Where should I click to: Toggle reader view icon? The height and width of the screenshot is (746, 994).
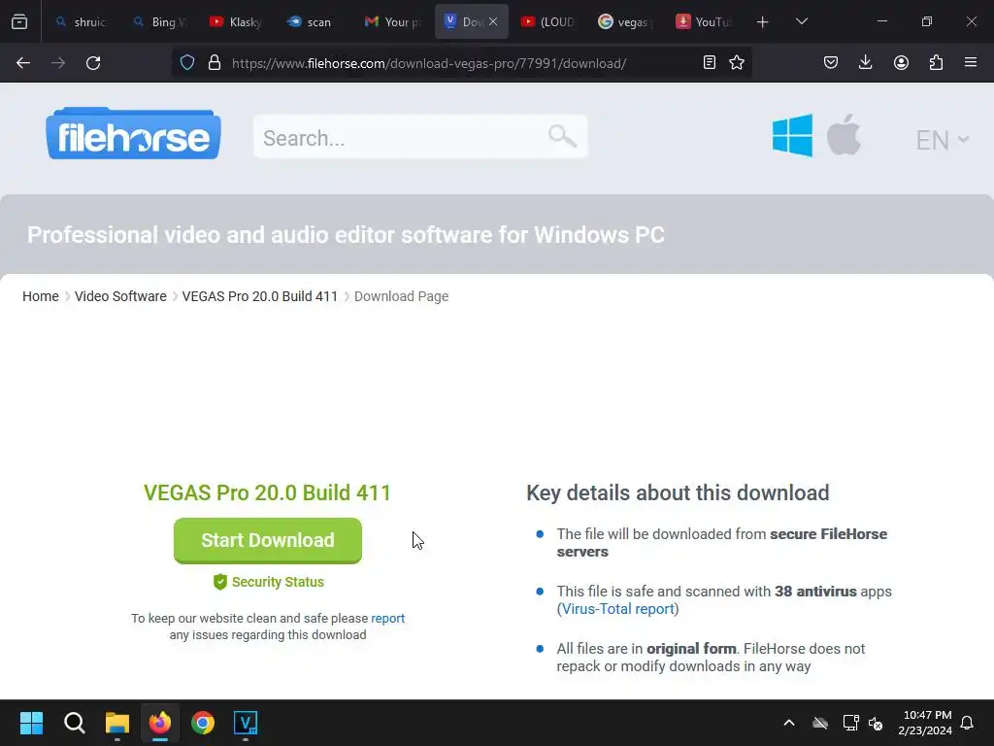tap(710, 63)
